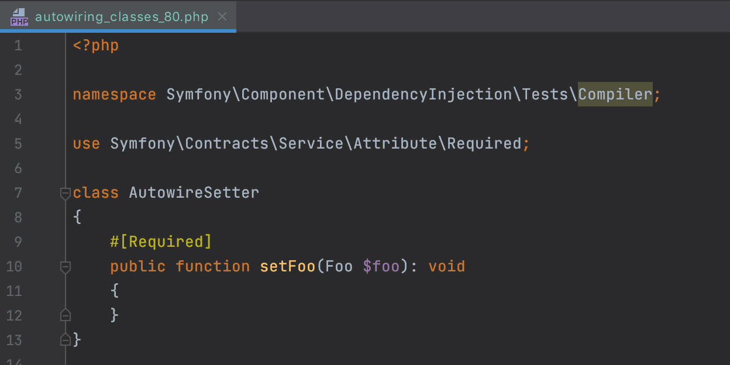Click the function keyword
730x365 pixels.
tap(213, 266)
